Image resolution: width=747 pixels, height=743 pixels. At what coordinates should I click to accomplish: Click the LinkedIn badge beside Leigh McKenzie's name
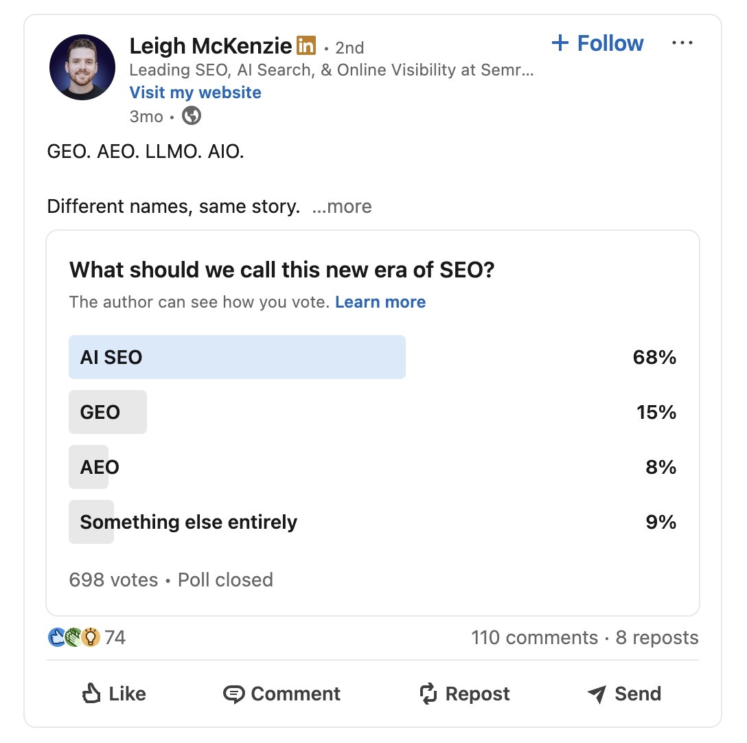click(x=305, y=45)
